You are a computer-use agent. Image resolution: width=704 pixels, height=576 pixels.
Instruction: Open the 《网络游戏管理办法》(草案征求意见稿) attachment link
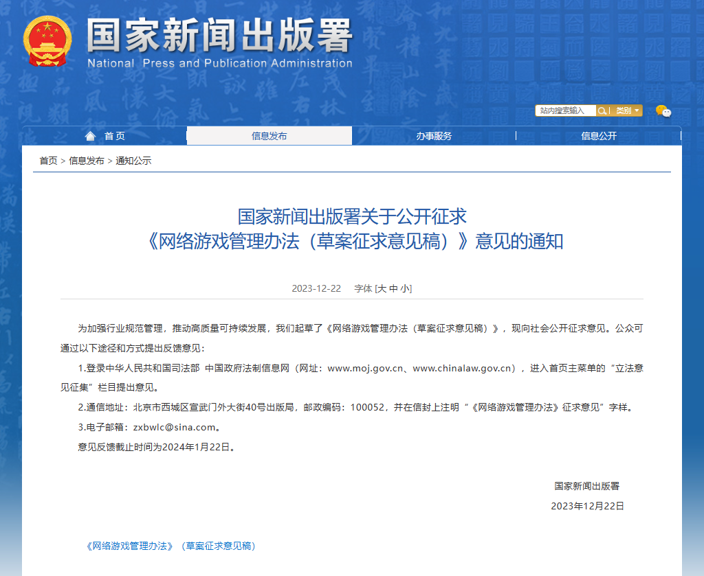tap(170, 546)
